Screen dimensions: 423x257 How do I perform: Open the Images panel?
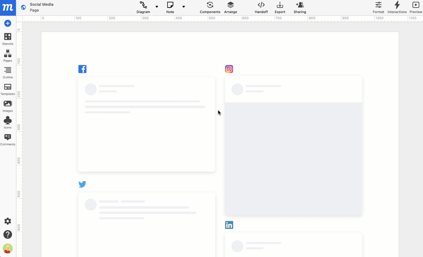point(8,106)
